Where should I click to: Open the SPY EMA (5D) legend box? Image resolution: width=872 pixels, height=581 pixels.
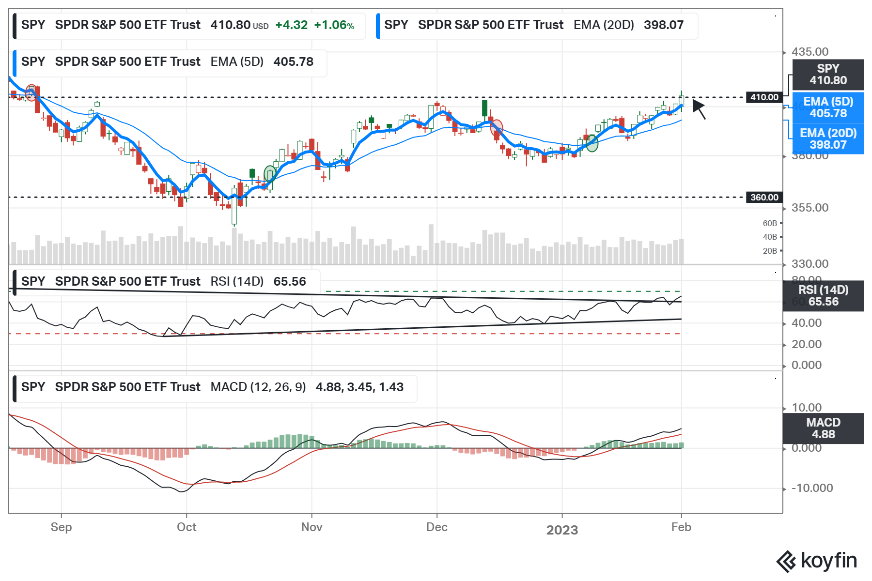(x=170, y=62)
